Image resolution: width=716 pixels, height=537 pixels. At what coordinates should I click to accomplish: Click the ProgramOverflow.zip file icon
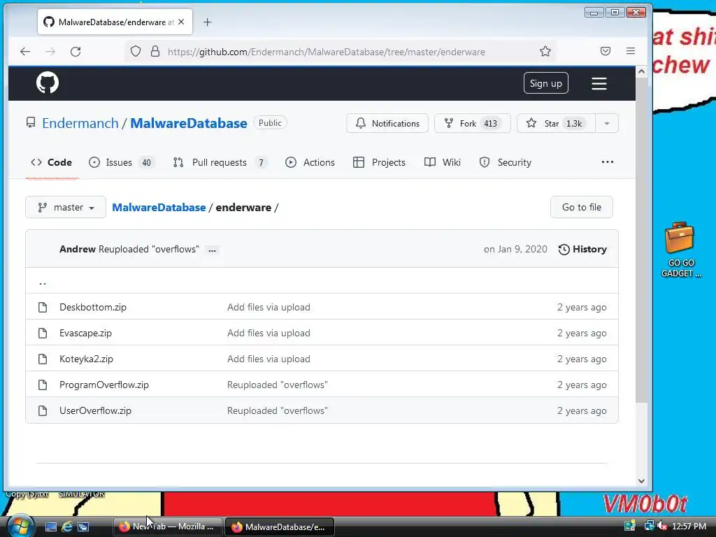(x=43, y=385)
